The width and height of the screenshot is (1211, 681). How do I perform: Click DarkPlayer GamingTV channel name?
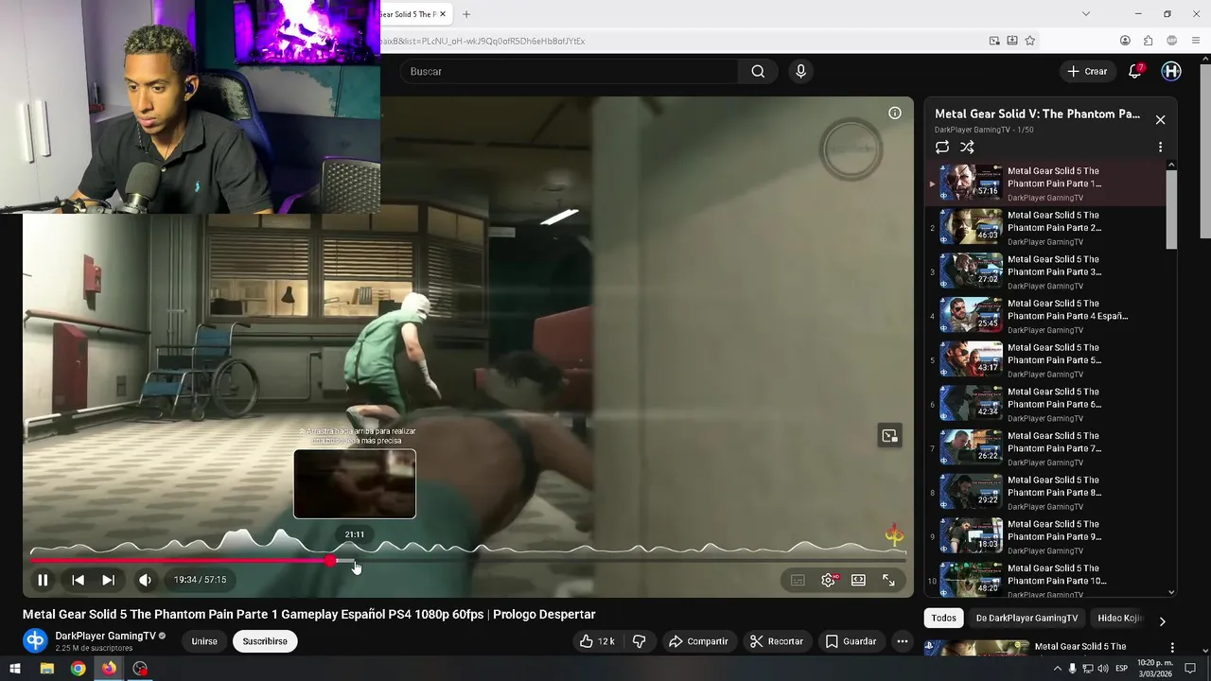(x=105, y=636)
